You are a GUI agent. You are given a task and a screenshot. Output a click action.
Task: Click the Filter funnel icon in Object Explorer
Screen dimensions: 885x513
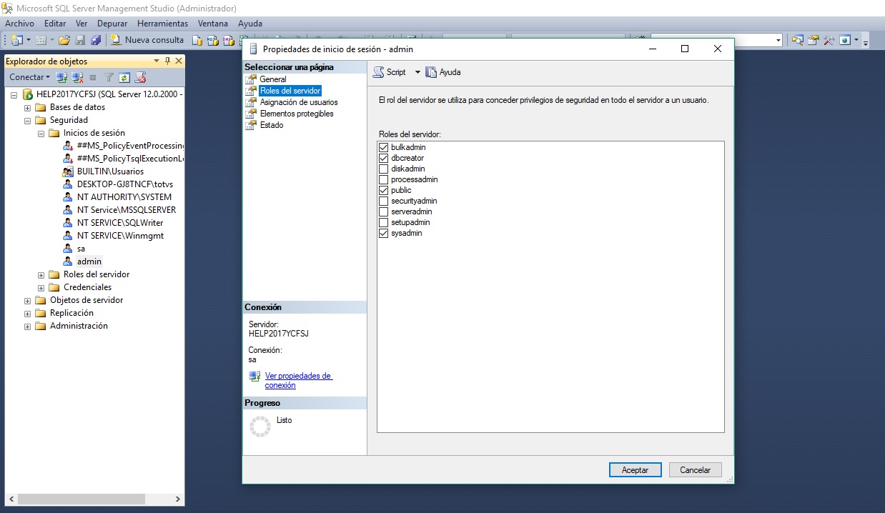pyautogui.click(x=109, y=77)
